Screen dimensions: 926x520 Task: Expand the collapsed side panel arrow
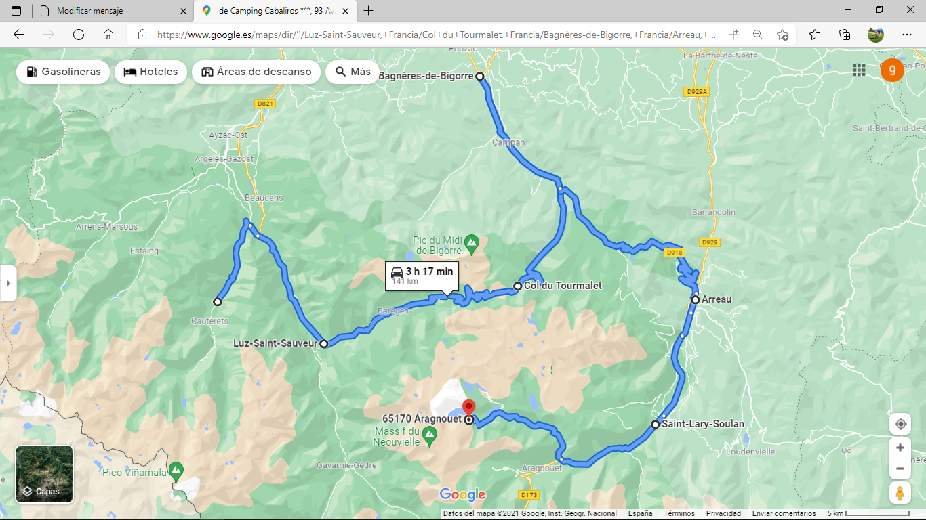[8, 283]
